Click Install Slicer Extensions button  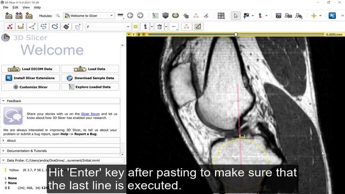pyautogui.click(x=30, y=78)
